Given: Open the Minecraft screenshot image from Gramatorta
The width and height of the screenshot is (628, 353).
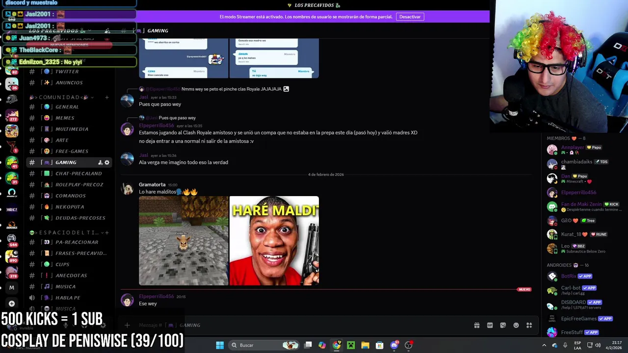Looking at the screenshot, I should pyautogui.click(x=183, y=241).
